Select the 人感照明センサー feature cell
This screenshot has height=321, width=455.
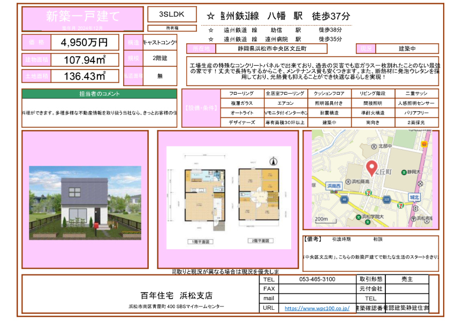(416, 103)
